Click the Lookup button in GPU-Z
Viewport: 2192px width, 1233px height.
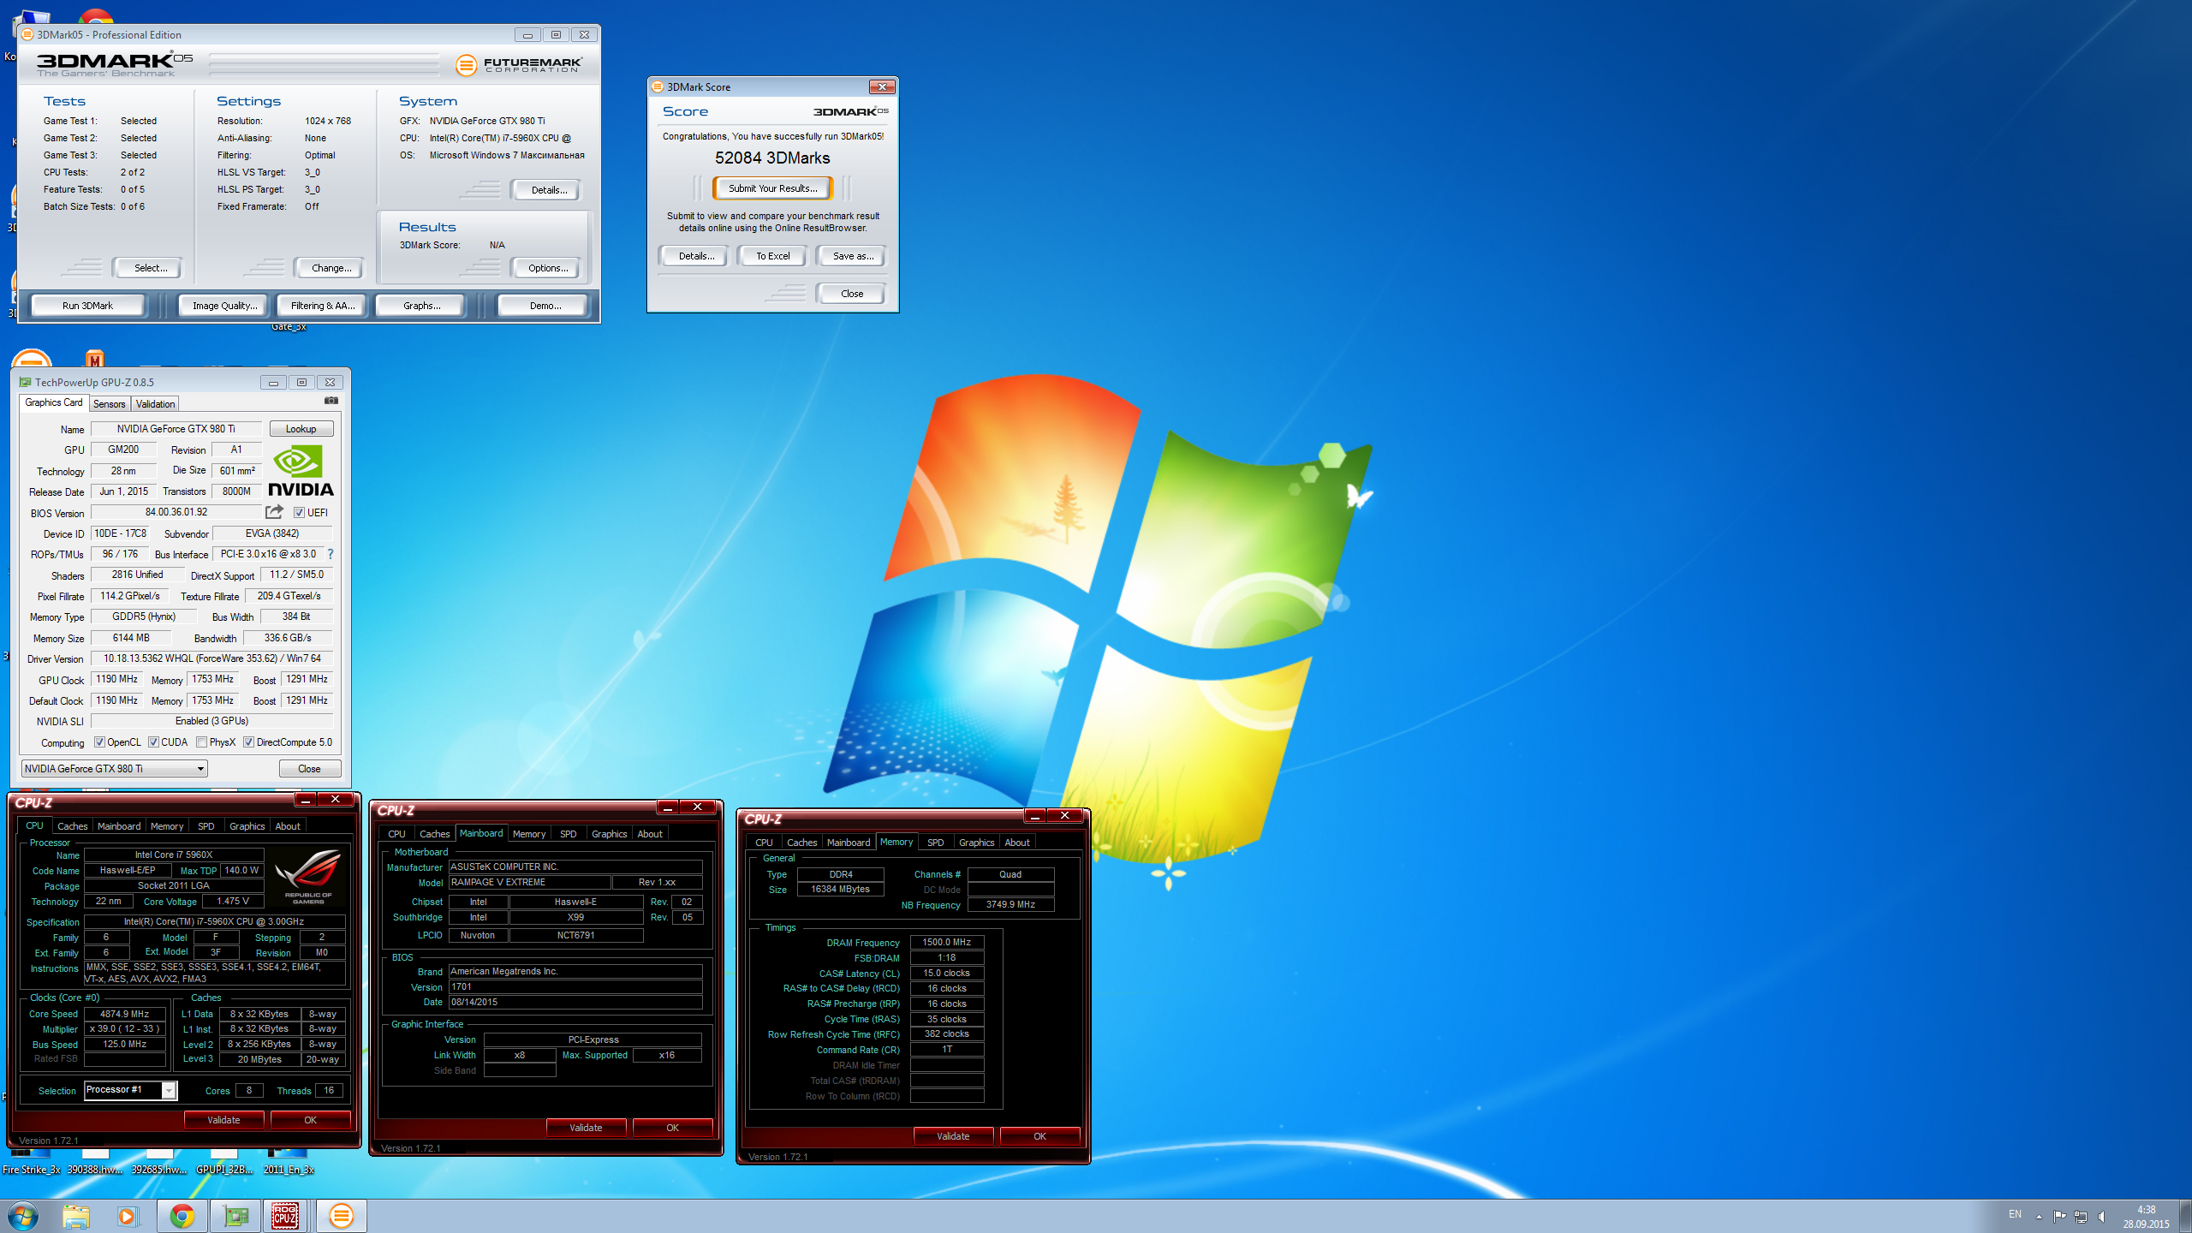tap(301, 429)
